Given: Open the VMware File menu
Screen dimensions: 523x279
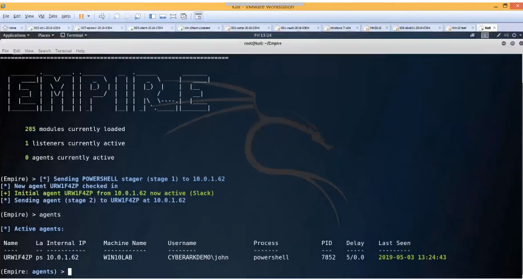Looking at the screenshot, I should [6, 16].
